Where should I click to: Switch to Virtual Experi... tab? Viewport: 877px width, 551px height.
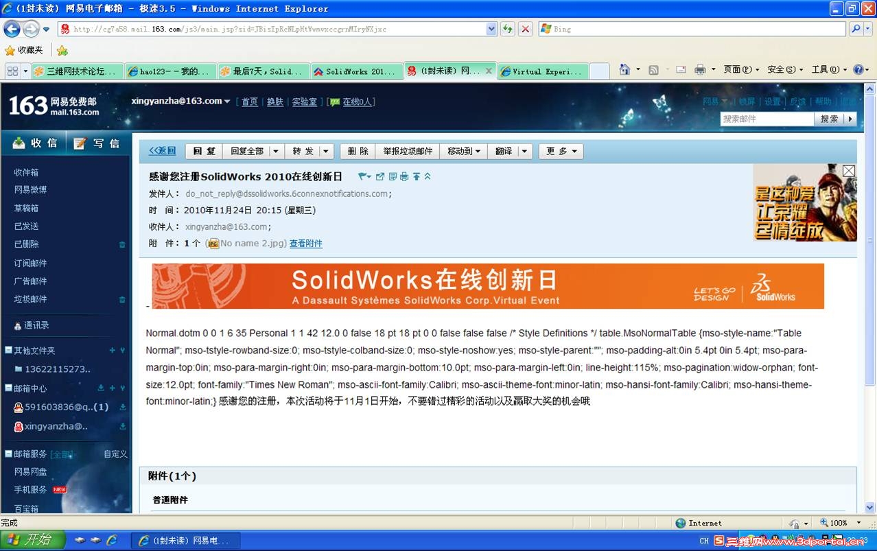[x=542, y=71]
